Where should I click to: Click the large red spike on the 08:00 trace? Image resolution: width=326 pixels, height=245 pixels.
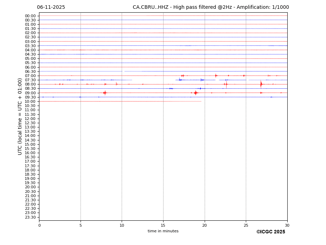pyautogui.click(x=261, y=84)
